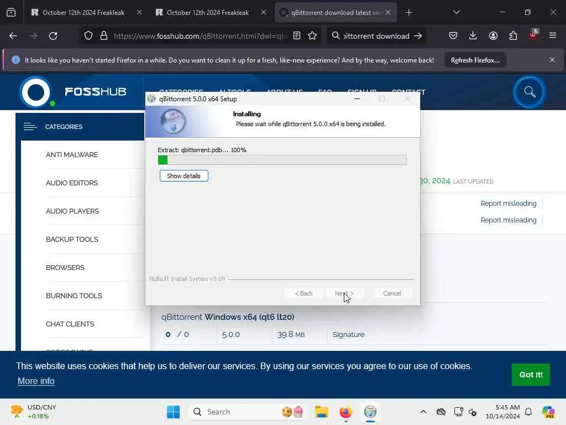
Task: Open File Explorer from taskbar
Action: pyautogui.click(x=321, y=412)
